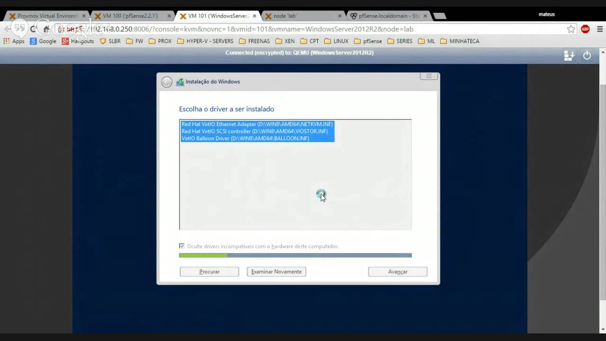Select Red Hat VirtIO Ethernet Adapter driver

pos(257,124)
